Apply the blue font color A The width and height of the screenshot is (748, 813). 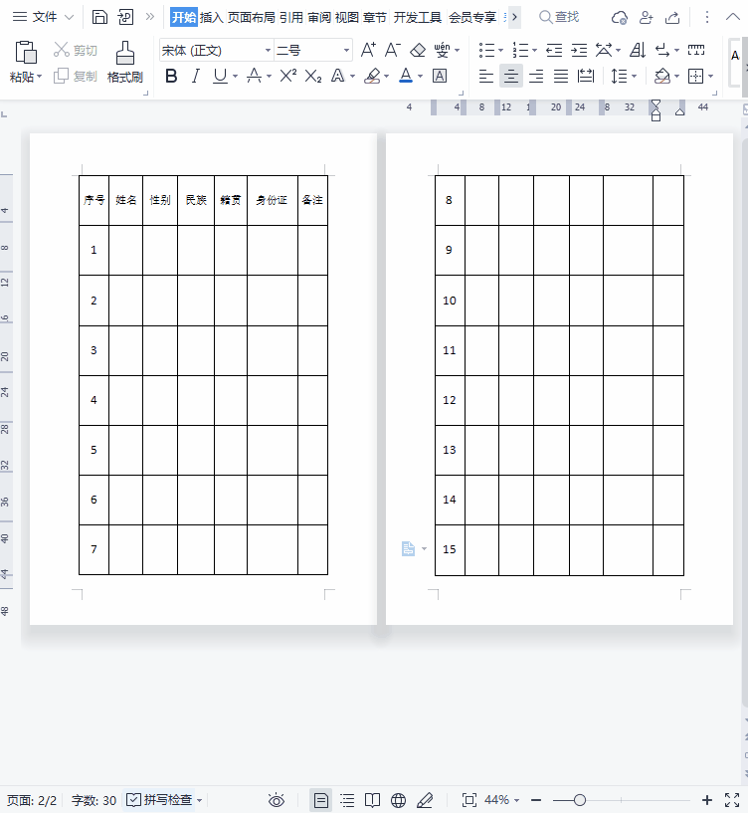click(406, 77)
